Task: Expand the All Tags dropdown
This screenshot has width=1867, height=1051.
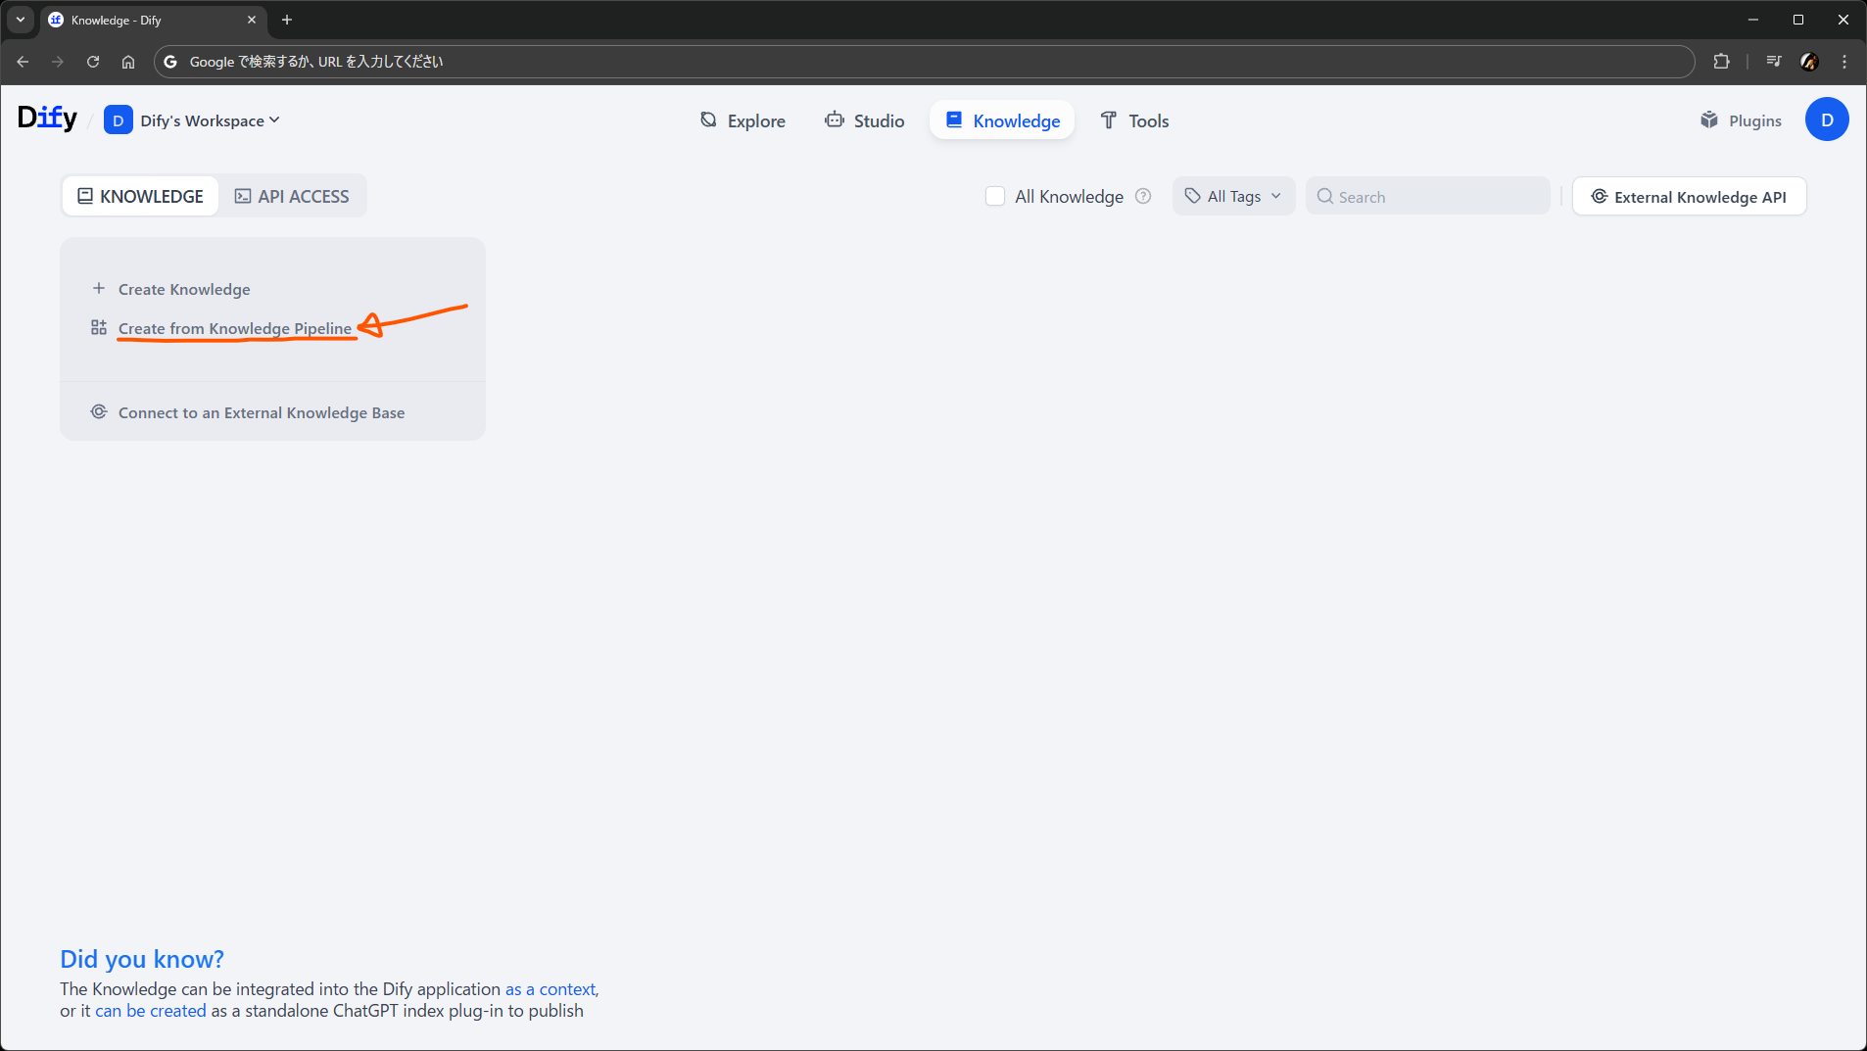Action: coord(1233,196)
